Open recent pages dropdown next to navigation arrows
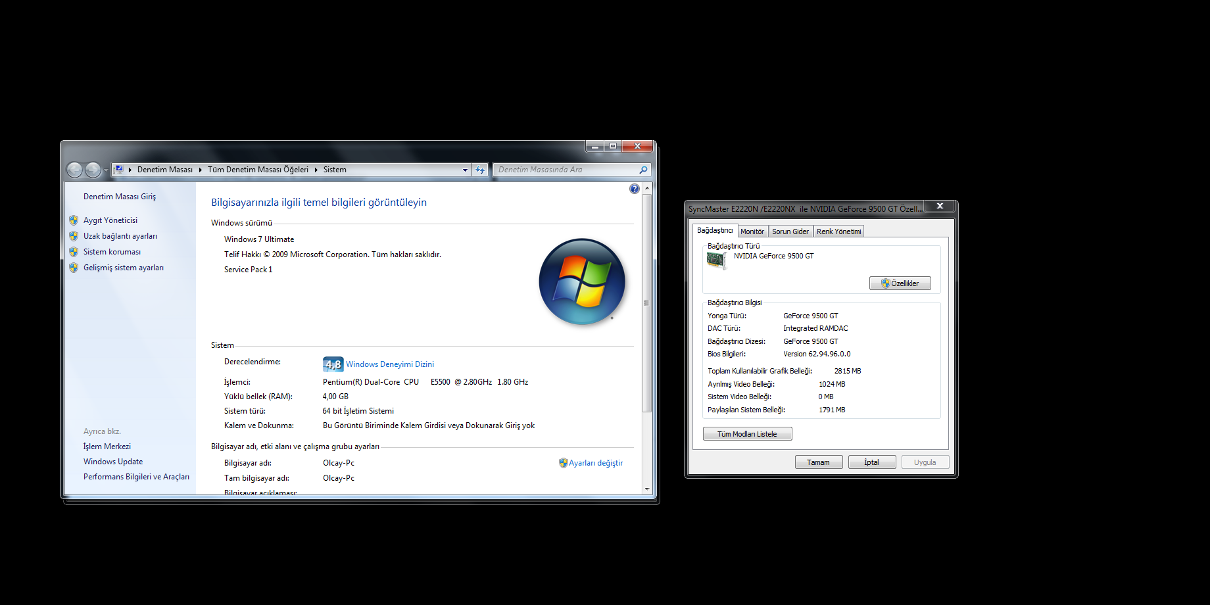 coord(106,170)
